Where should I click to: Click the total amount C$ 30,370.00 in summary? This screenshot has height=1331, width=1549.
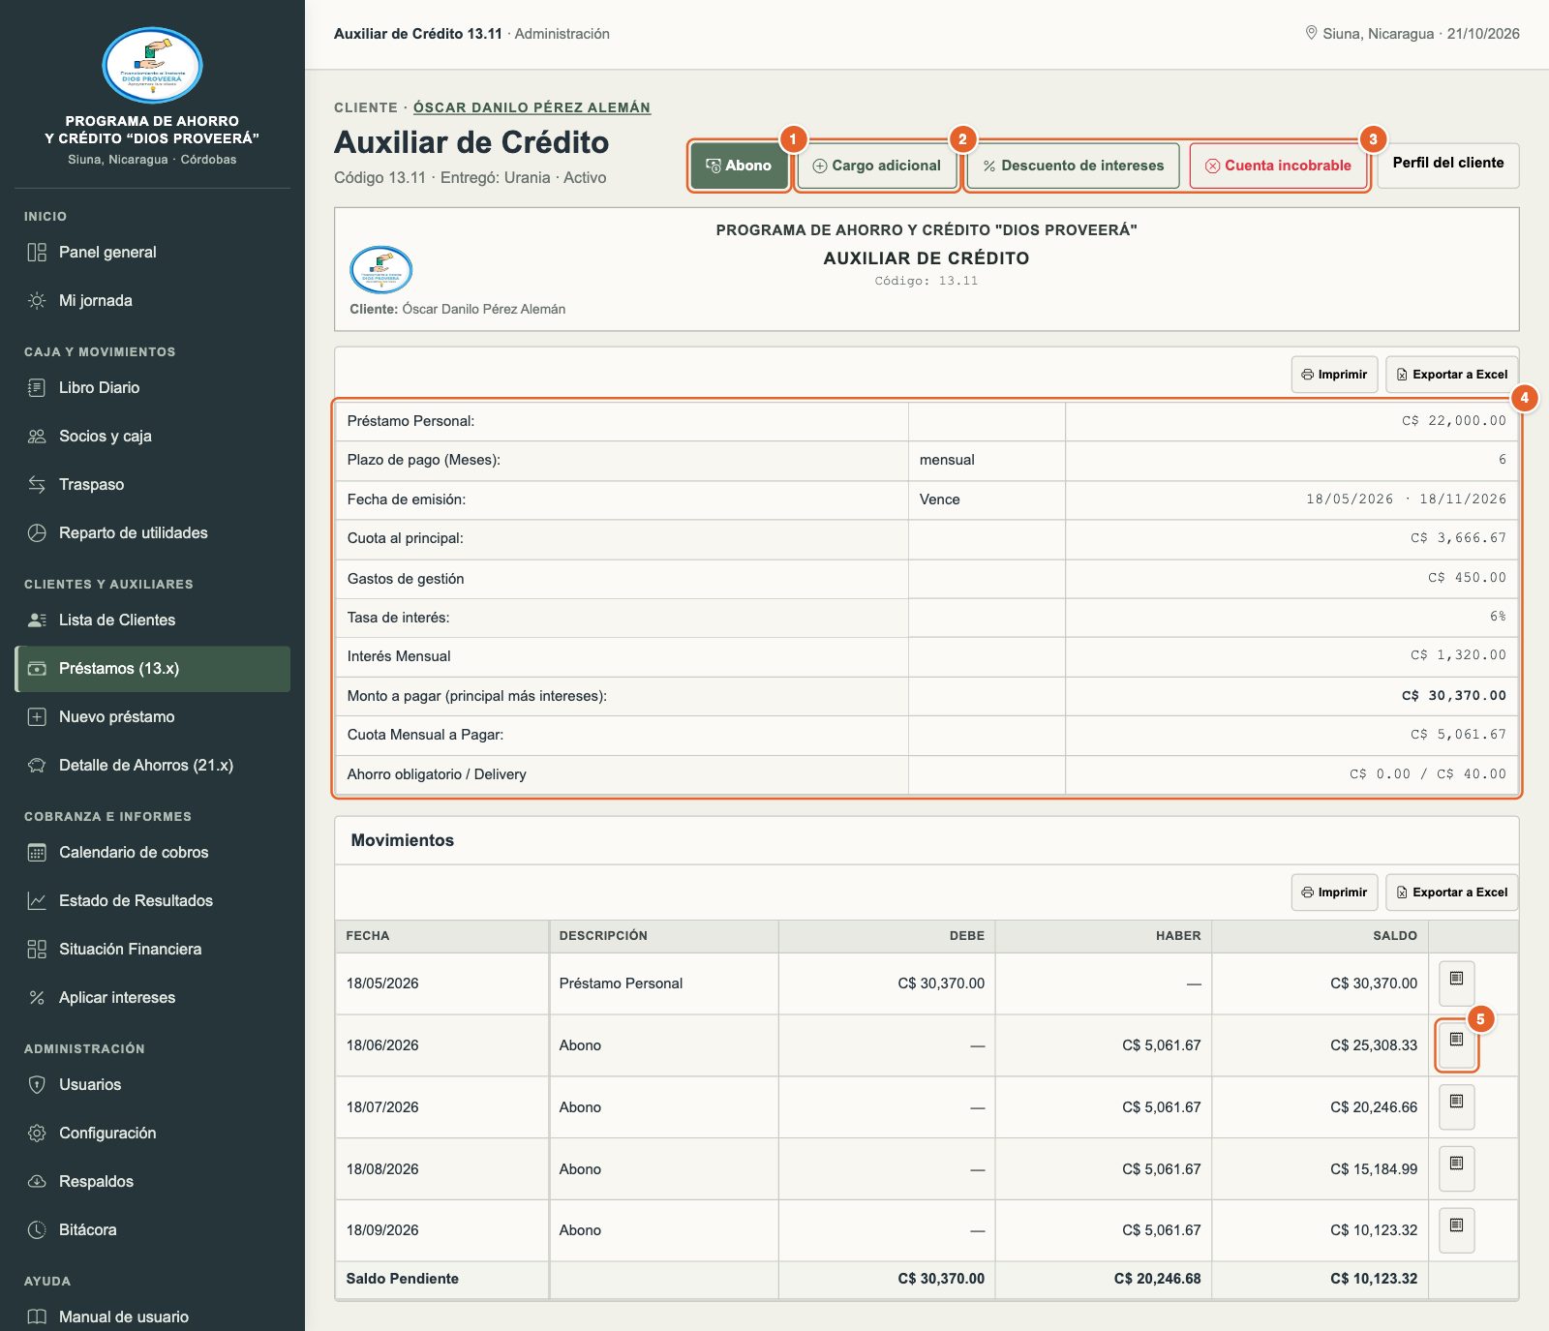[1454, 696]
